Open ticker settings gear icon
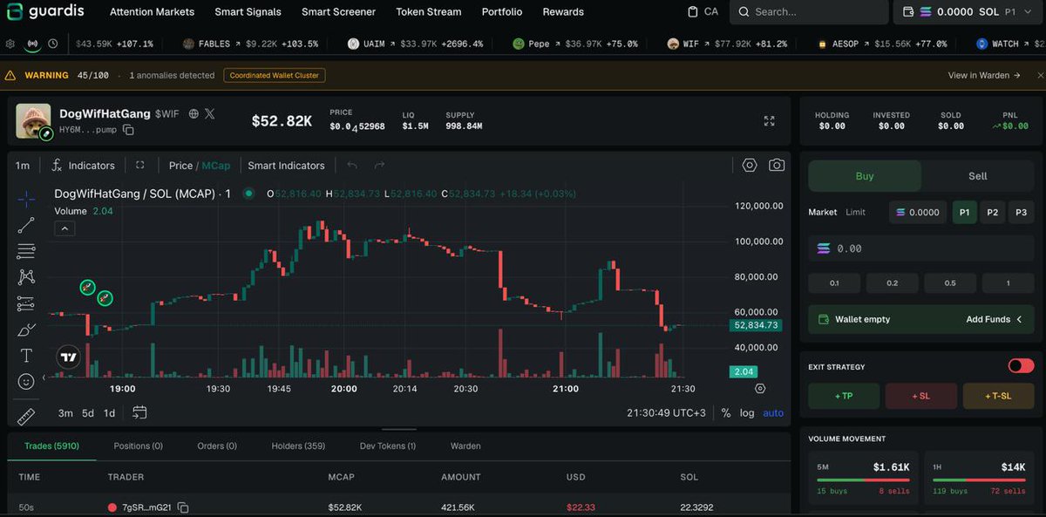Screen dimensions: 1046x517 pos(10,44)
